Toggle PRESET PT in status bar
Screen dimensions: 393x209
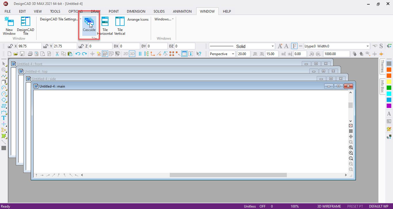(x=355, y=206)
